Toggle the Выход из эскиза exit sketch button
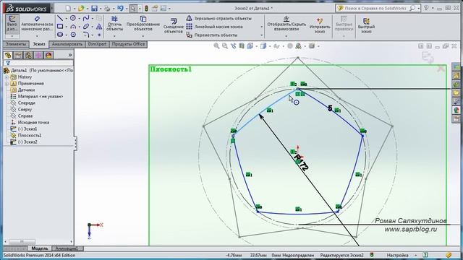Screen dimensions: 463x260 [x=12, y=24]
